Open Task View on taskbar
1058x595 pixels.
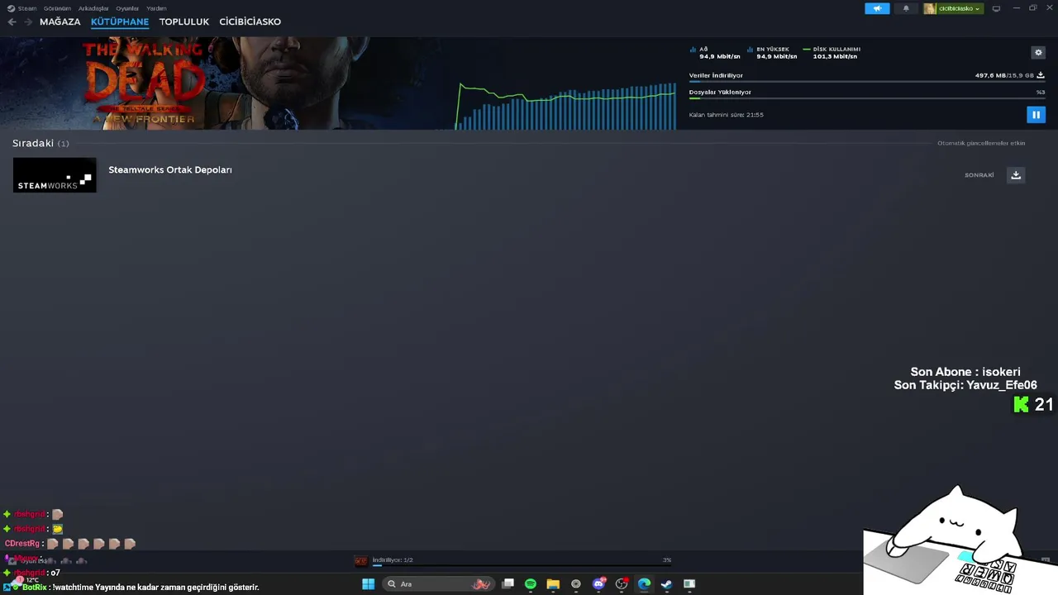pos(508,584)
